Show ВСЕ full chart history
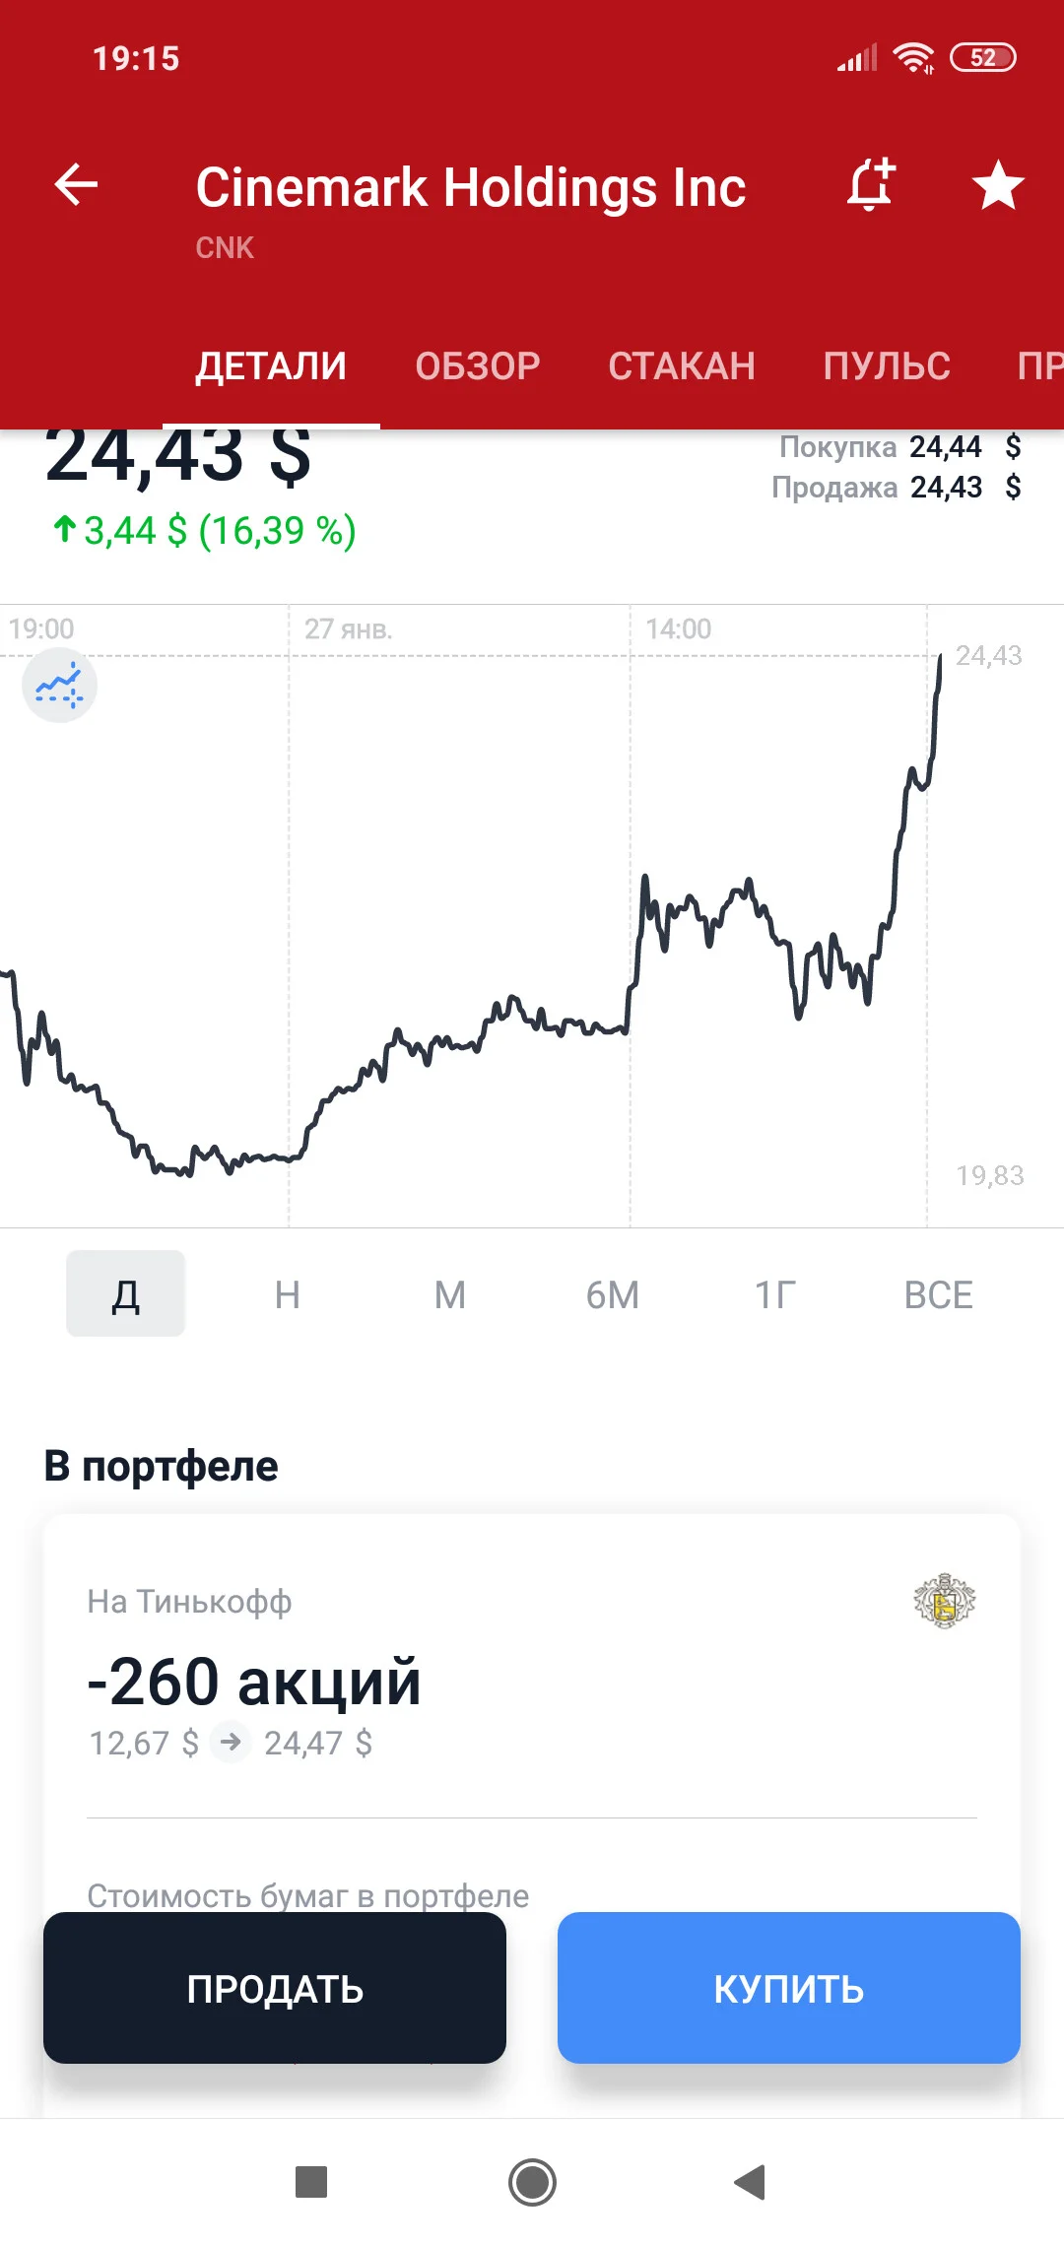1064x2246 pixels. click(938, 1293)
